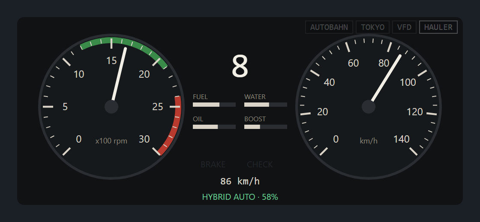Click the 15 mark on the tachometer

112,61
